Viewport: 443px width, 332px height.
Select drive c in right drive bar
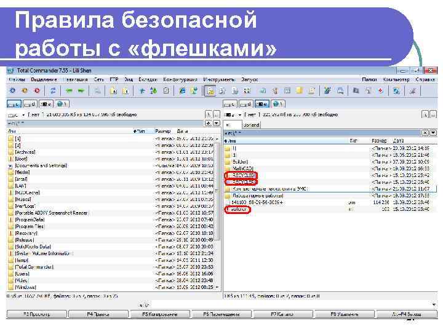pyautogui.click(x=230, y=104)
